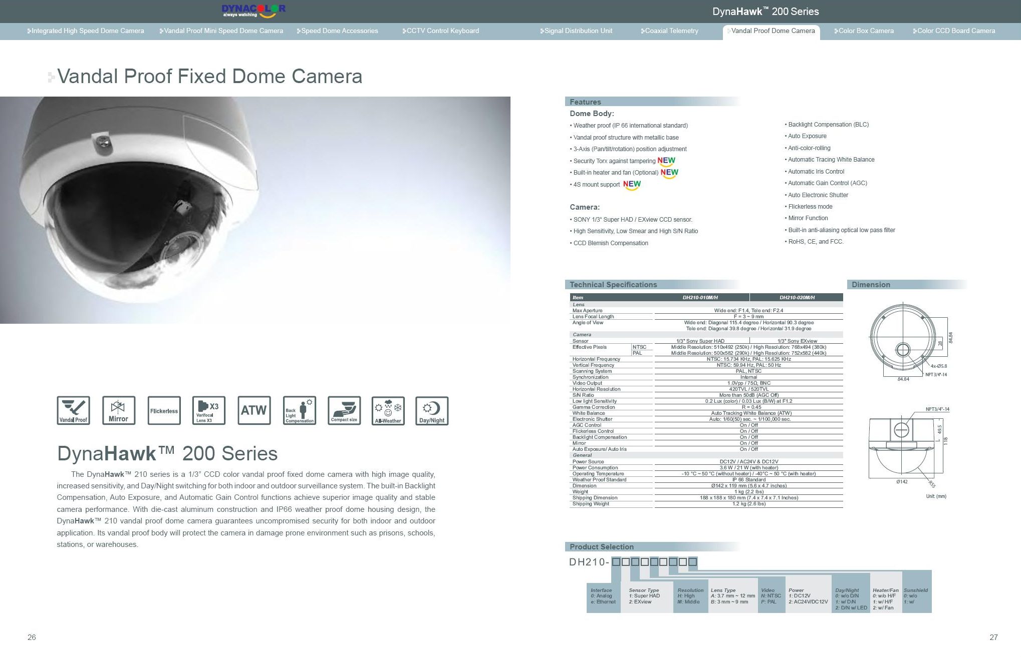Select the Compact size icon
Viewport: 1021px width, 657px height.
click(344, 410)
